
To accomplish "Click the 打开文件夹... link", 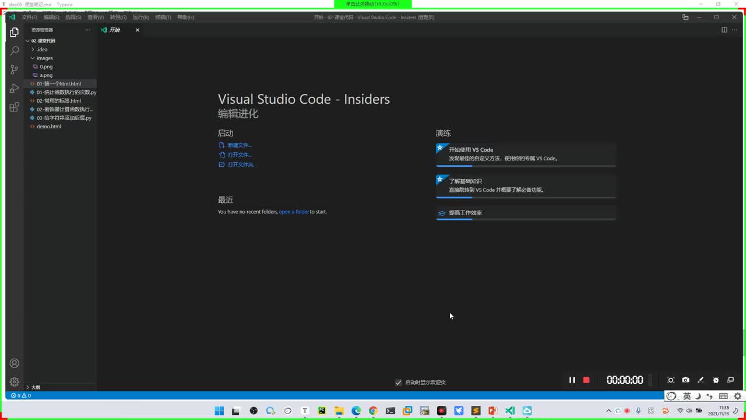I will click(242, 164).
